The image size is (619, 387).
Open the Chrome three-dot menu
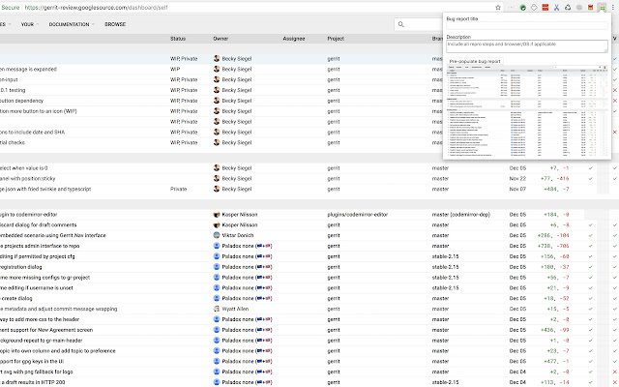tap(613, 7)
